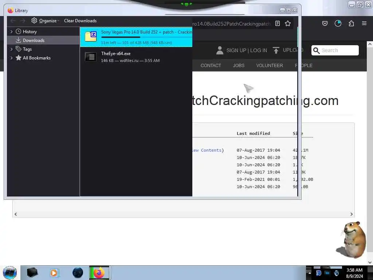This screenshot has width=373, height=280.
Task: Open the Firefox downloads progress icon
Action: [338, 23]
